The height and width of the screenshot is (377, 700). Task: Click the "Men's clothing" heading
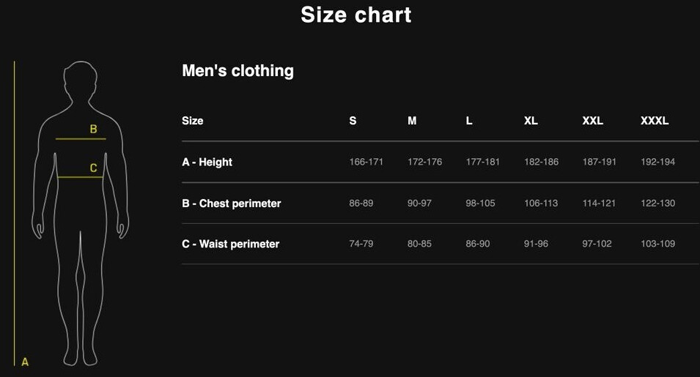237,71
